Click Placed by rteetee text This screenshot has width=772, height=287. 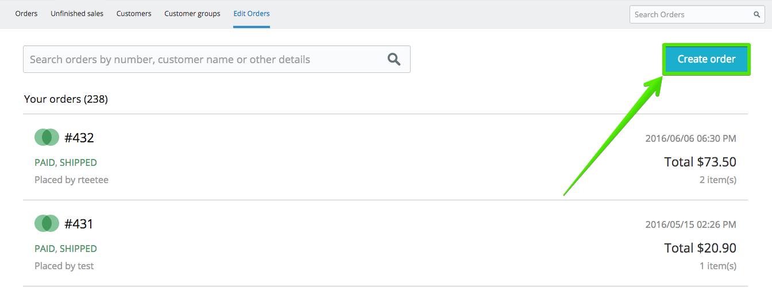(71, 180)
